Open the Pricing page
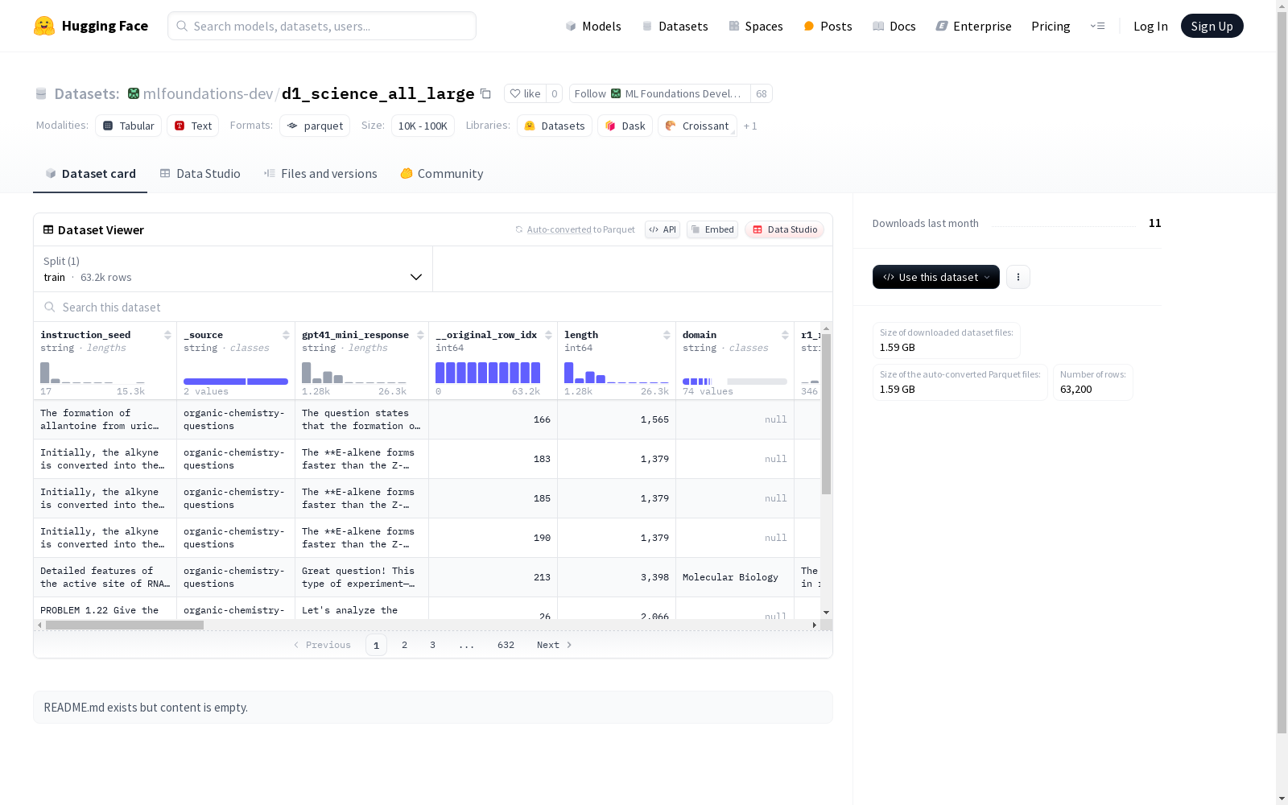Viewport: 1288px width, 805px height. point(1051,26)
